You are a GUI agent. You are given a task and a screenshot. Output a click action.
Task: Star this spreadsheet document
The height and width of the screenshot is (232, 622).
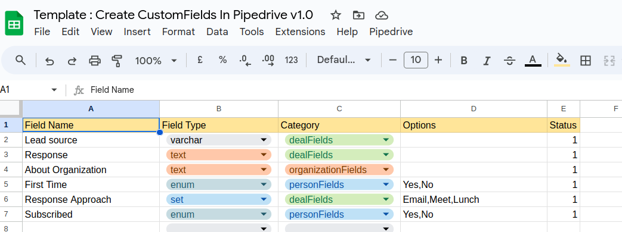(x=336, y=15)
